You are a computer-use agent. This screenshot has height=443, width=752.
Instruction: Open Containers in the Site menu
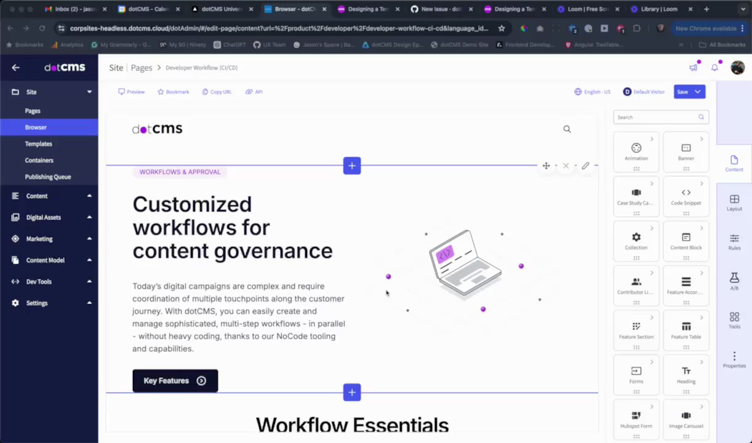pyautogui.click(x=39, y=160)
